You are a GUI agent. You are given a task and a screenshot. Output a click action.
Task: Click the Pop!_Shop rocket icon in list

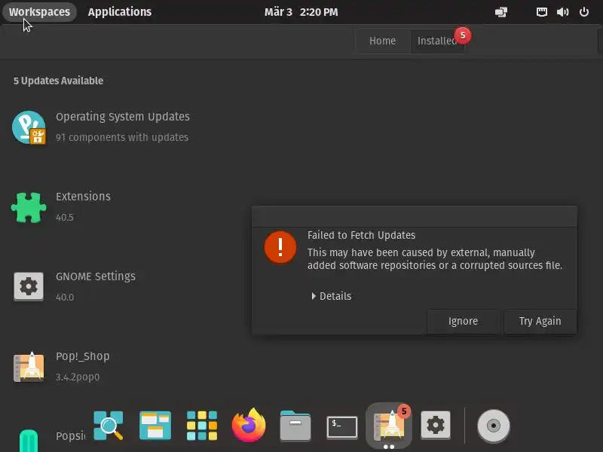click(29, 367)
